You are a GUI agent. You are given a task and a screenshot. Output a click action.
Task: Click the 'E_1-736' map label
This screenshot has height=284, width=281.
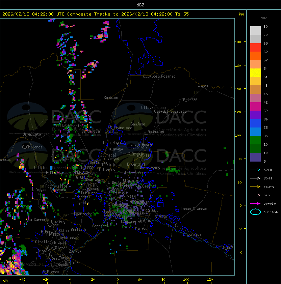pos(190,100)
